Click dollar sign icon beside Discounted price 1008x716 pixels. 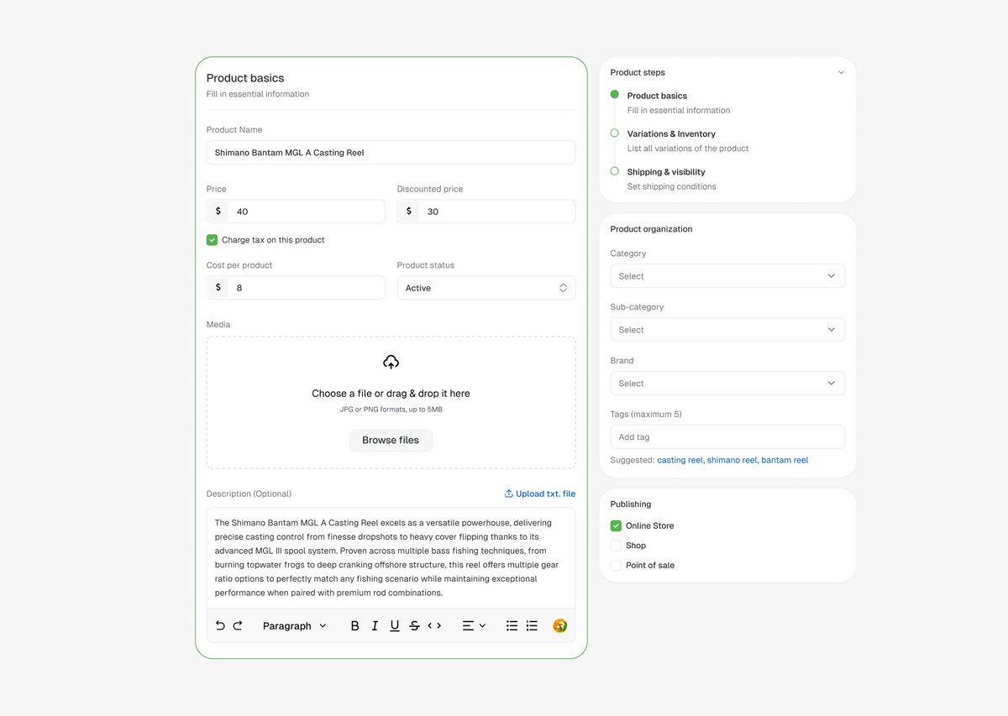click(x=409, y=211)
